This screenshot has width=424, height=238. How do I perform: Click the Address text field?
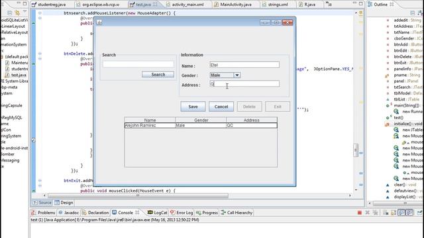(x=244, y=84)
